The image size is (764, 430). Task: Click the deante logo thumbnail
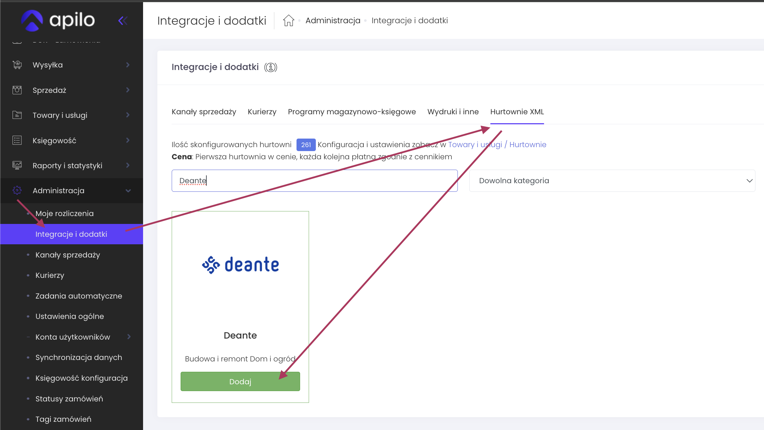pos(240,265)
